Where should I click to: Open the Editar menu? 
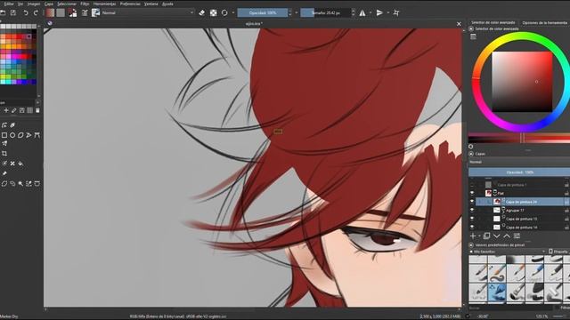coord(9,4)
